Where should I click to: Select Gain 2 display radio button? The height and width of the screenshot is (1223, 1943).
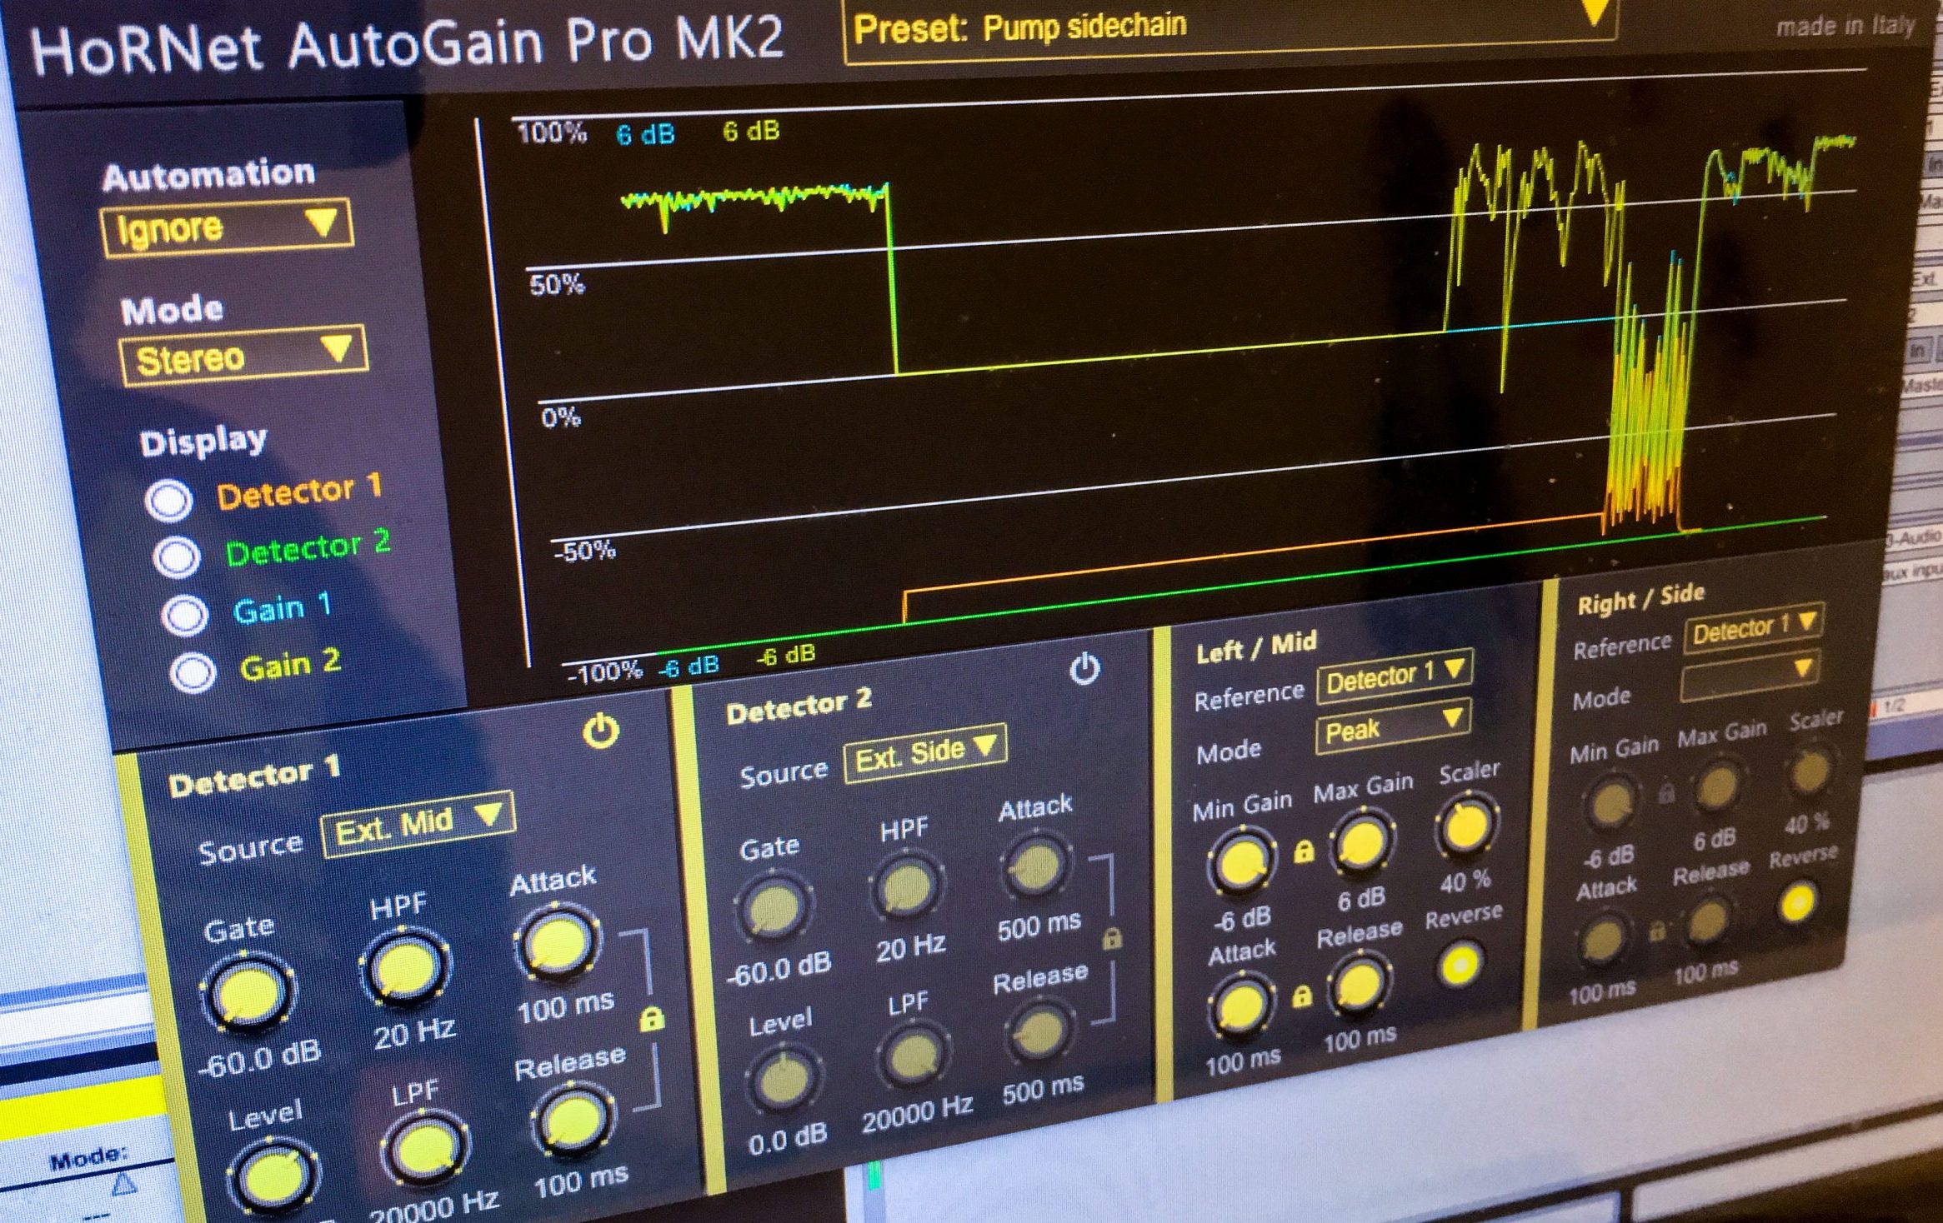tap(193, 671)
